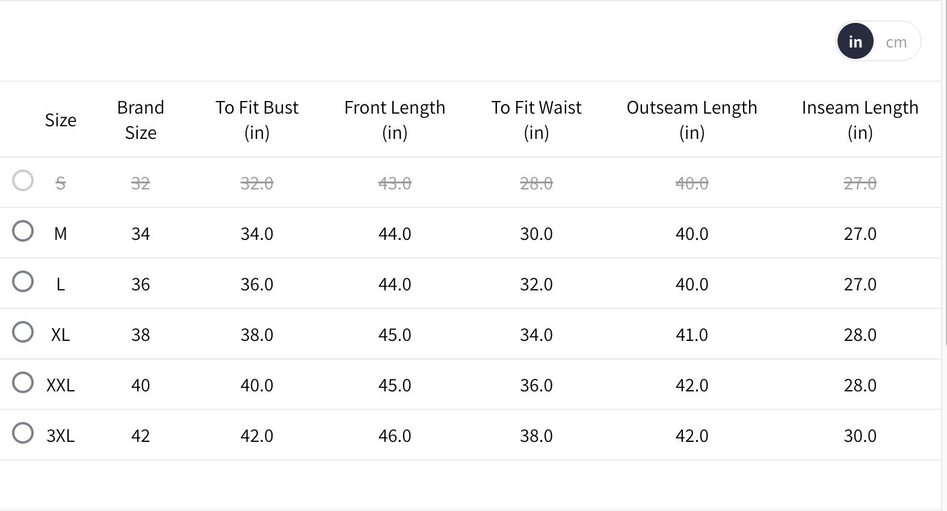The height and width of the screenshot is (511, 947).
Task: Select the 'in' inches unit toggle
Action: point(855,41)
